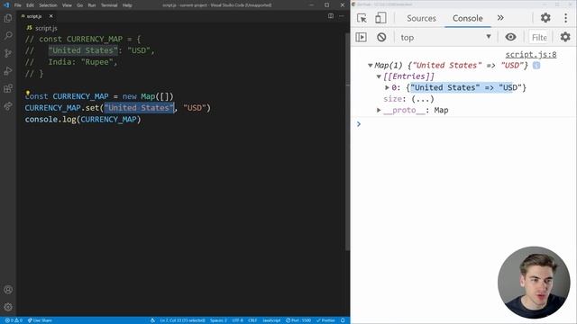Open the Help menu
Viewport: 577px width, 324px height.
[x=127, y=5]
